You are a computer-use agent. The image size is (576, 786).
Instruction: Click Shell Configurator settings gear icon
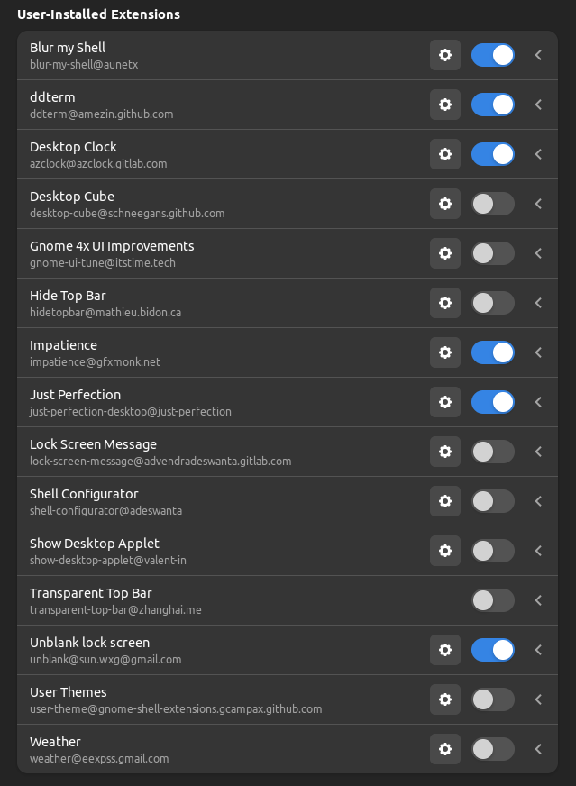444,501
